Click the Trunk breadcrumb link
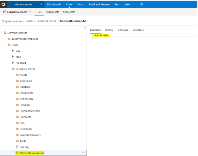Viewport: 198px width, 156px height. 29,21
